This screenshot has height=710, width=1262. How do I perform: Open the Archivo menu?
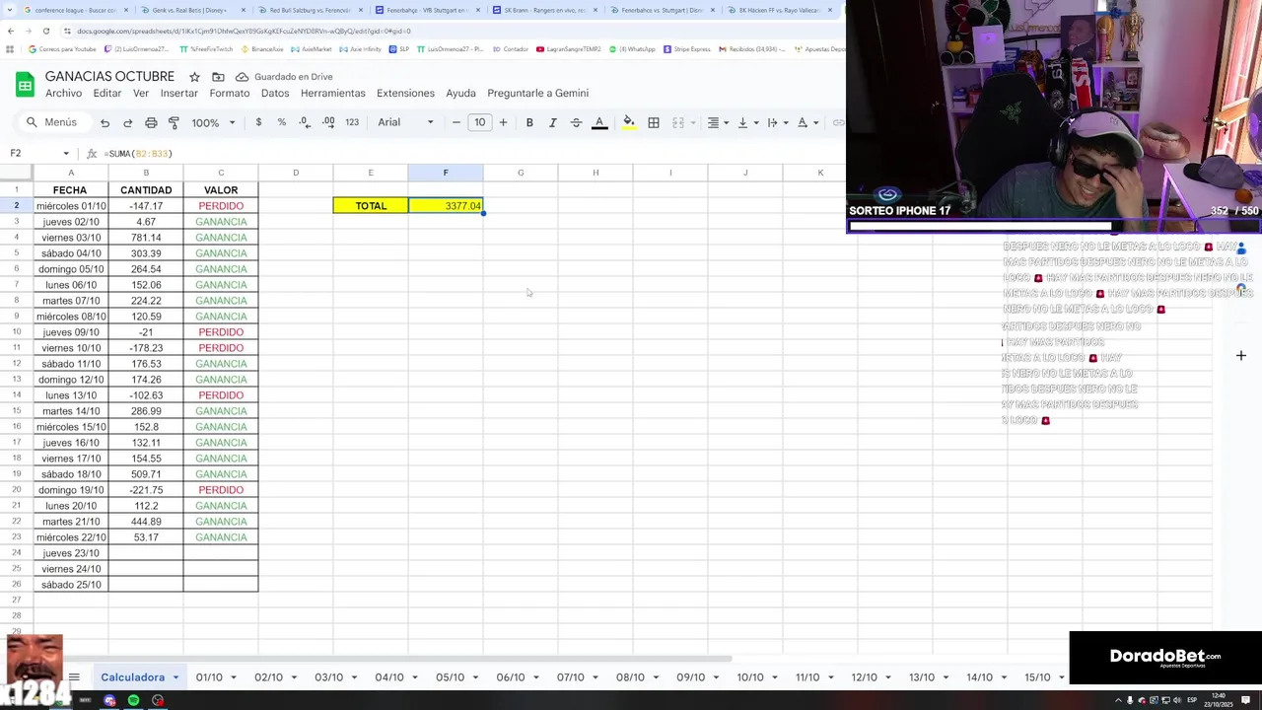(63, 93)
